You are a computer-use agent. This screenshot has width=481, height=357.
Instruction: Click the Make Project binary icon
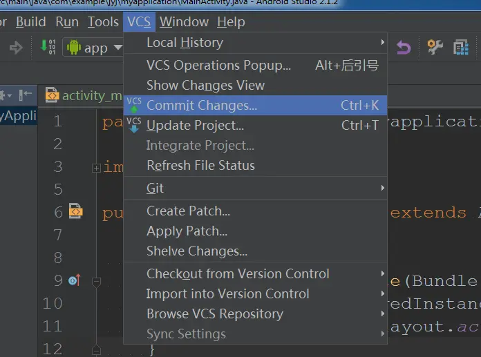point(48,46)
